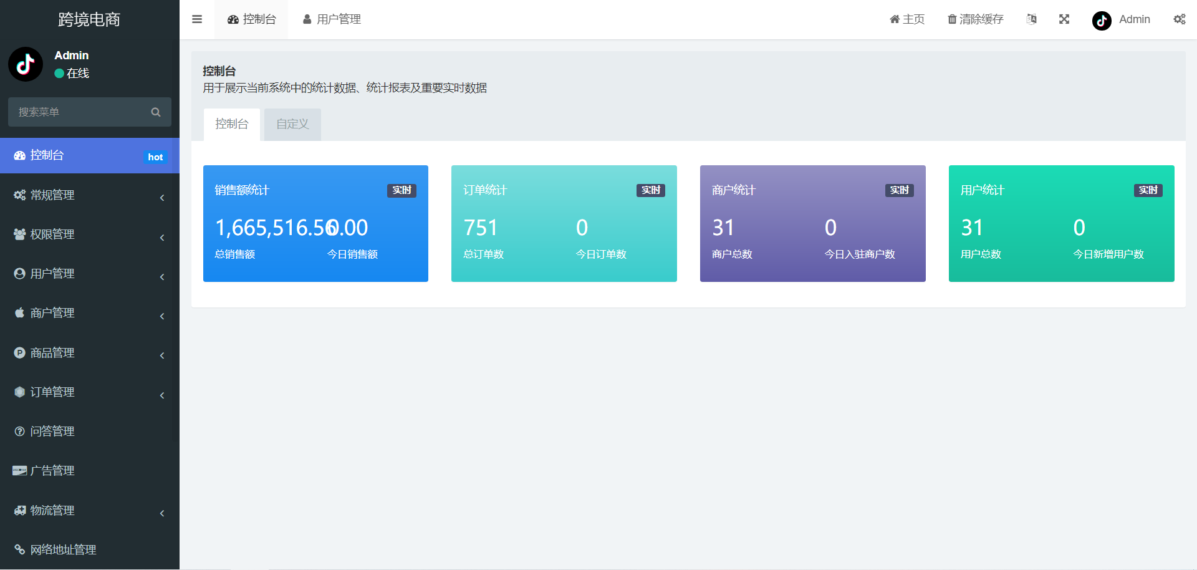Open 网络地址管理 in the sidebar
Image resolution: width=1197 pixels, height=570 pixels.
point(63,549)
